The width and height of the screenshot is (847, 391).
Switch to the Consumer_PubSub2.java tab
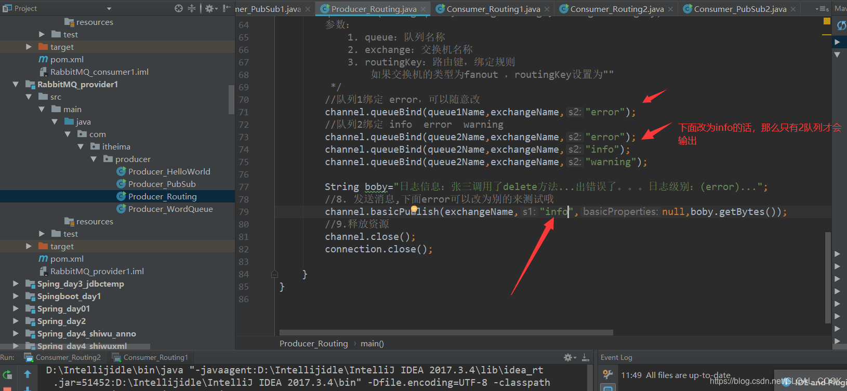pyautogui.click(x=740, y=9)
